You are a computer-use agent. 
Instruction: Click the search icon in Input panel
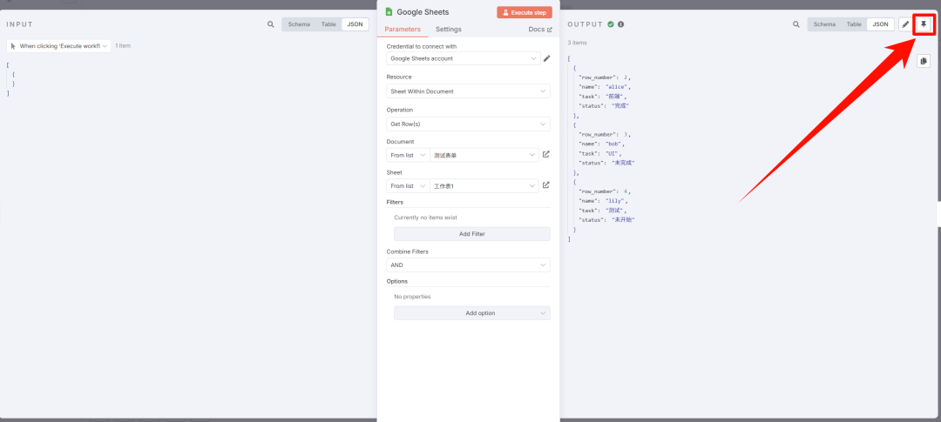coord(271,24)
